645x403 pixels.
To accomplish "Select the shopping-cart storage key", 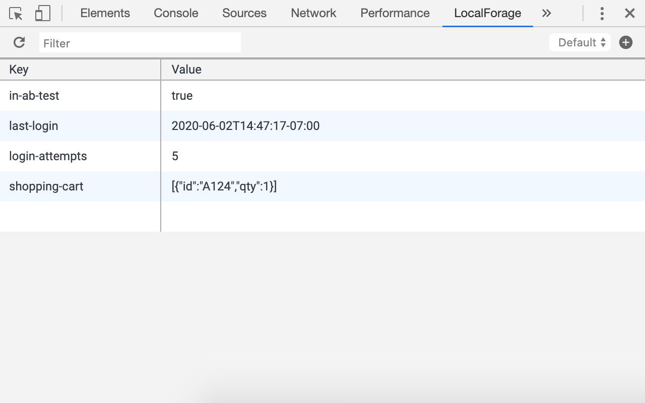I will [x=46, y=186].
